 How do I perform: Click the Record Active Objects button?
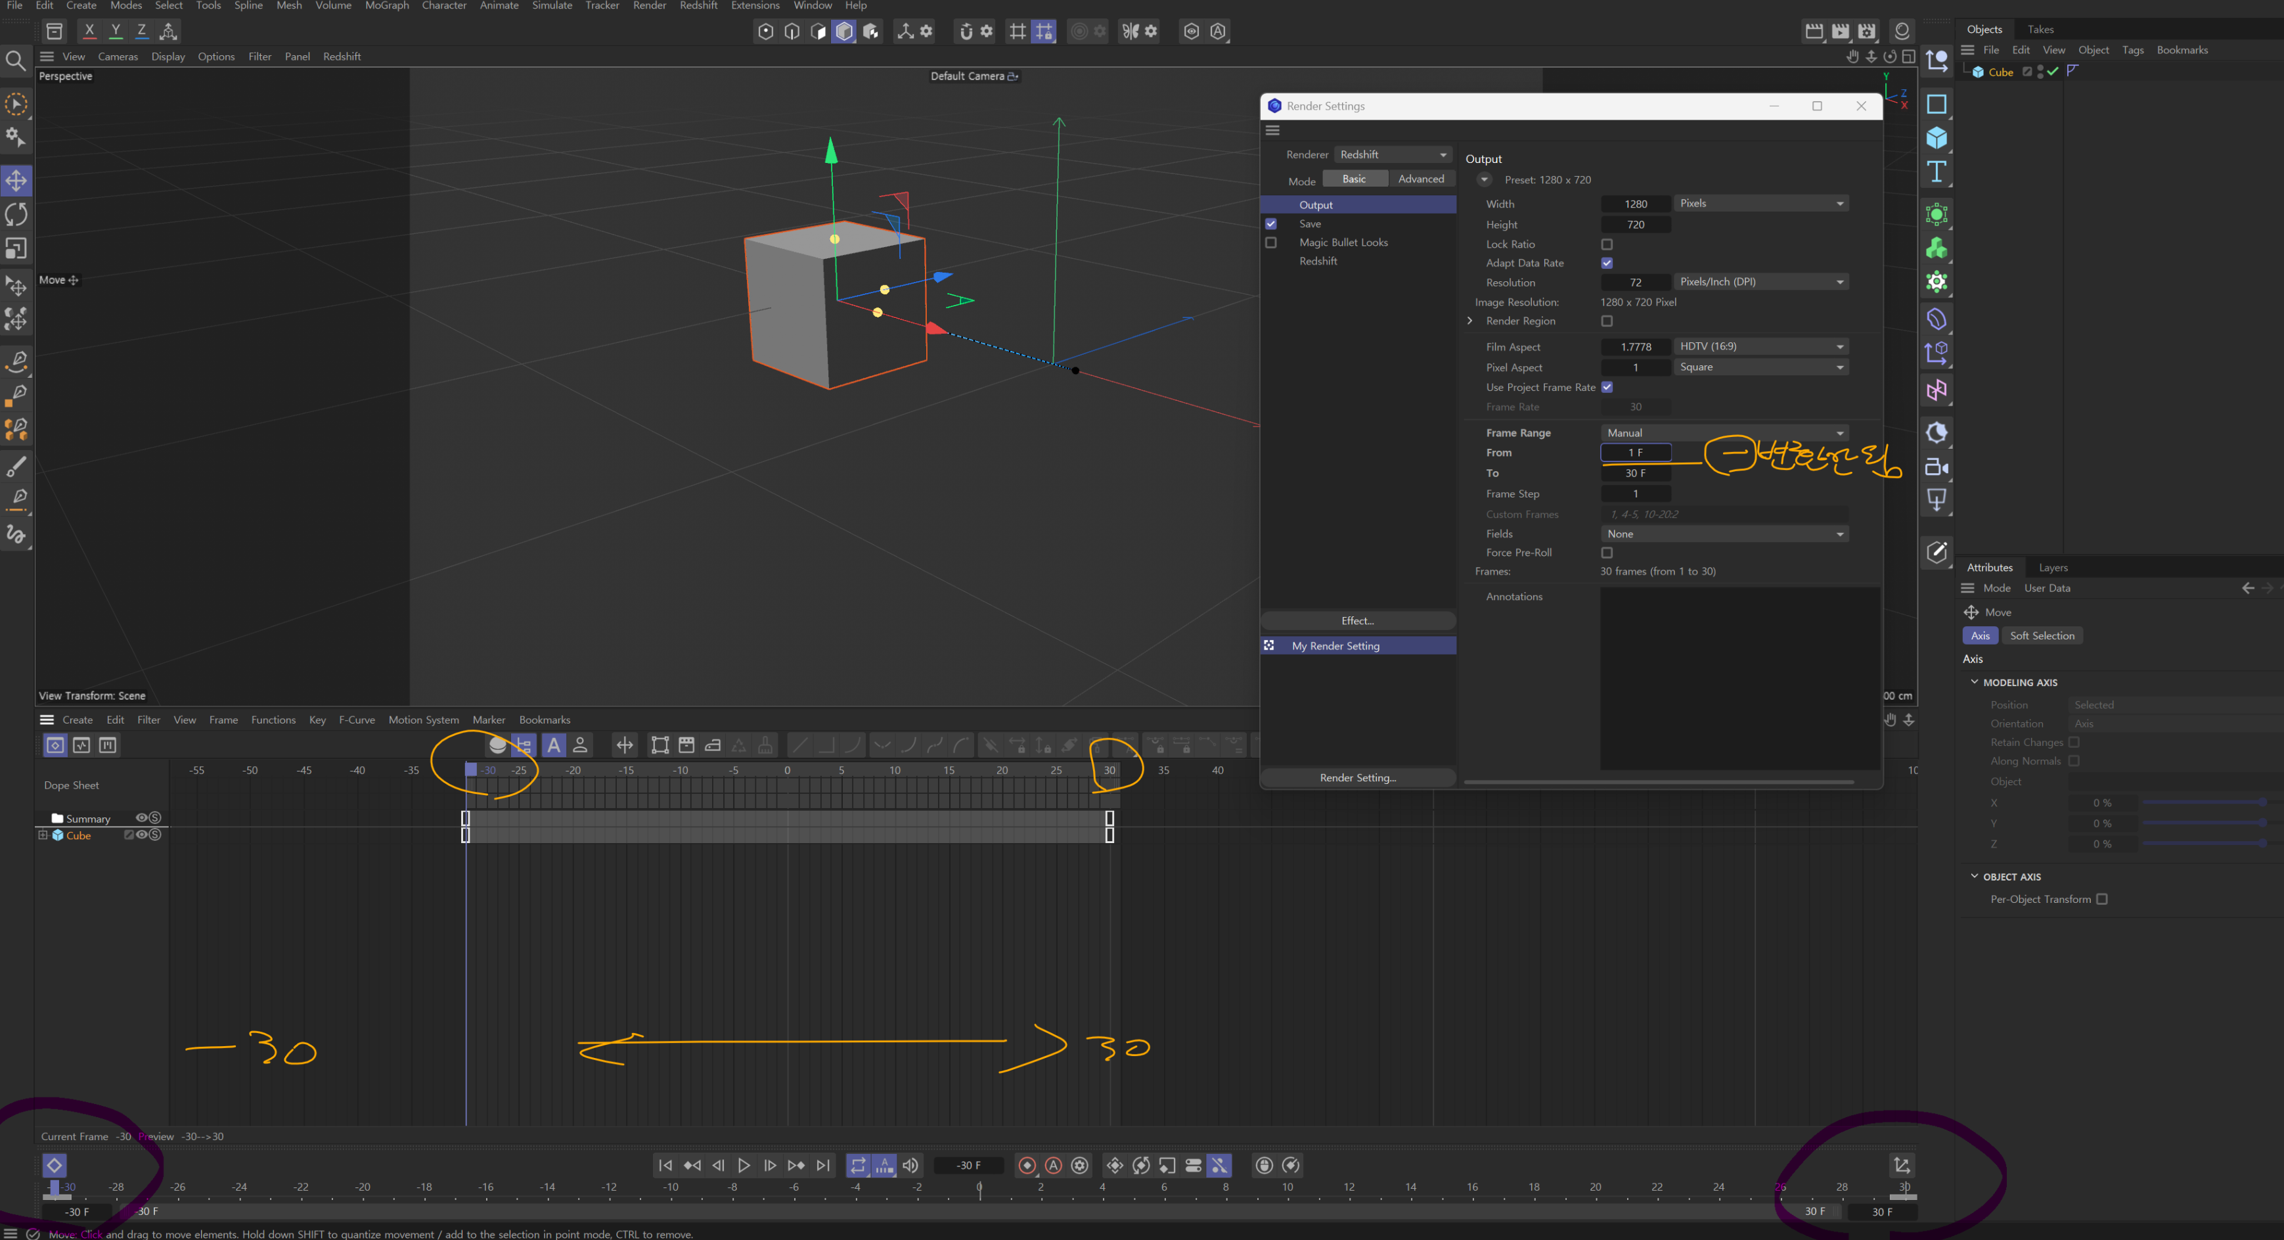(x=1027, y=1166)
